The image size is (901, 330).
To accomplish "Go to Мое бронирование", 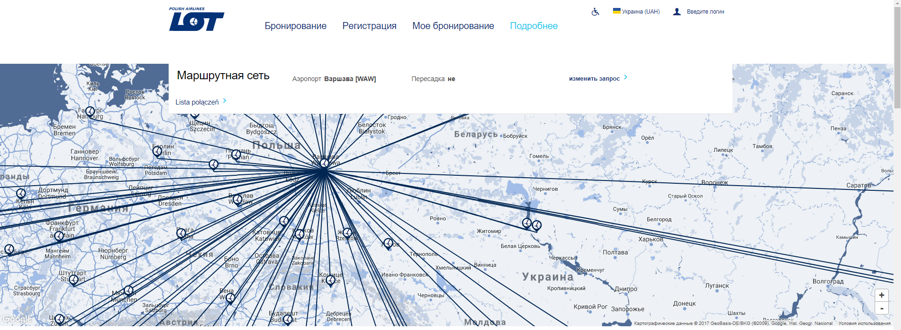I will tap(453, 26).
